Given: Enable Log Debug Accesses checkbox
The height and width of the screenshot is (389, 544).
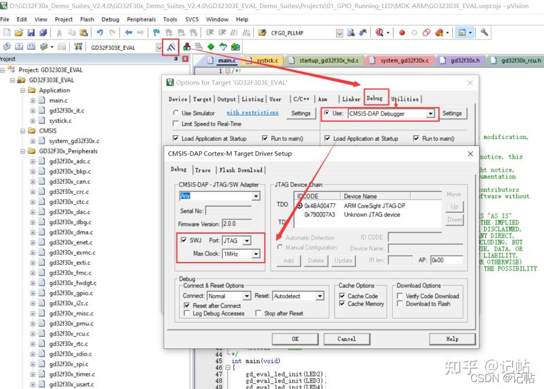Looking at the screenshot, I should [x=186, y=313].
